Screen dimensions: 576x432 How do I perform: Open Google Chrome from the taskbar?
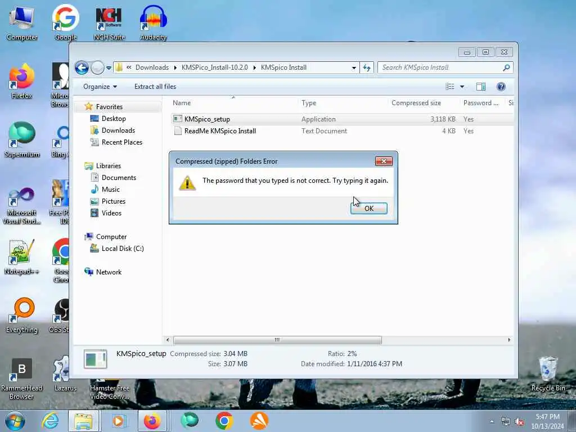coord(224,421)
